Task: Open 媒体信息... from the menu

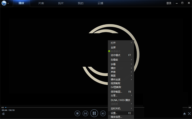Action: (121, 117)
